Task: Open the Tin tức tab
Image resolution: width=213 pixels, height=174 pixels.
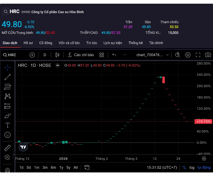Action: (92, 43)
